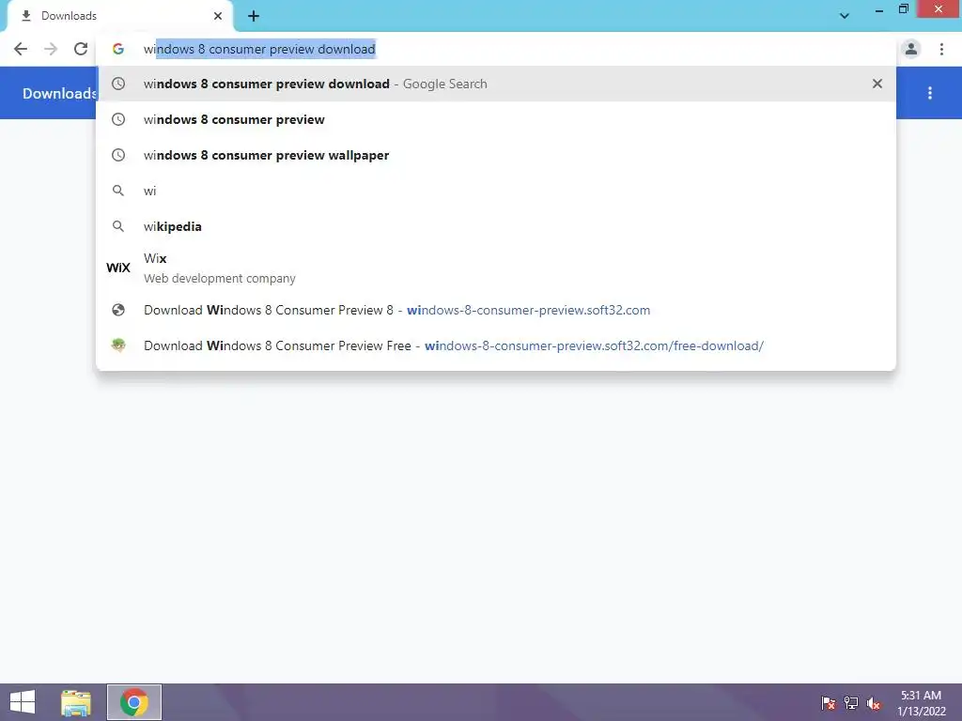Click the globe icon beside soft32 suggestion

118,310
